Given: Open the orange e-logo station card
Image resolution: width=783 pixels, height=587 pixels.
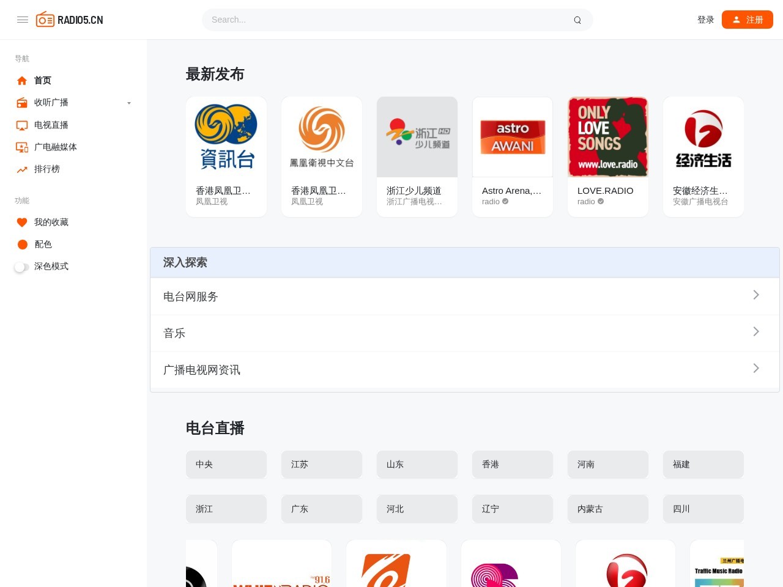Looking at the screenshot, I should pyautogui.click(x=396, y=564).
